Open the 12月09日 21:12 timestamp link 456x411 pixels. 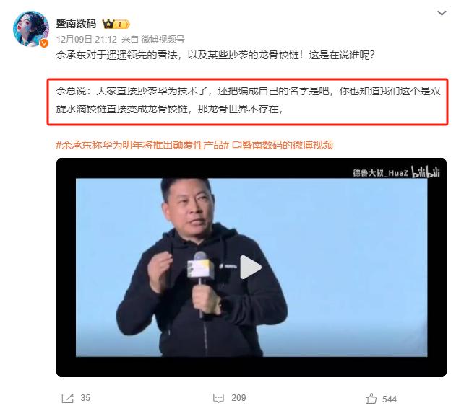87,39
